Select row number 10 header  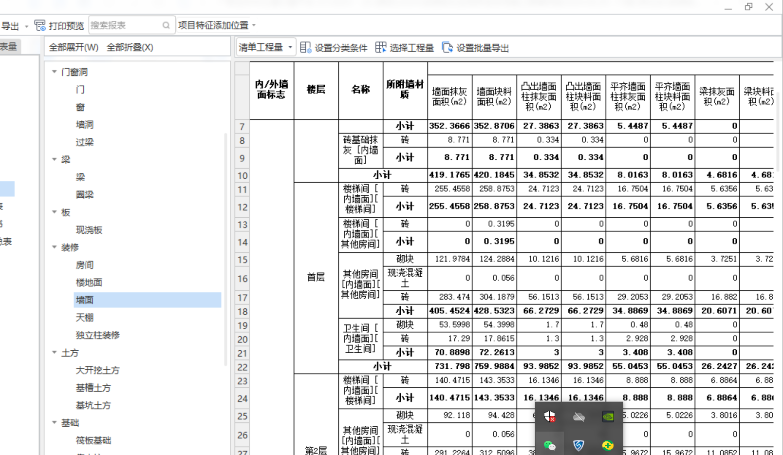242,175
